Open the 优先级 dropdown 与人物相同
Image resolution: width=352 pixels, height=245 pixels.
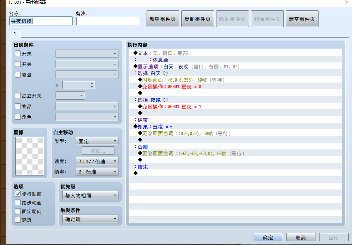[x=90, y=196]
